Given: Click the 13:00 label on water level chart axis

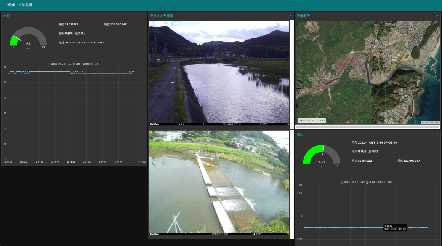Looking at the screenshot, I should [x=40, y=162].
